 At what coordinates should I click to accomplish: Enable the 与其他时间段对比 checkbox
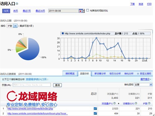tap(88, 10)
